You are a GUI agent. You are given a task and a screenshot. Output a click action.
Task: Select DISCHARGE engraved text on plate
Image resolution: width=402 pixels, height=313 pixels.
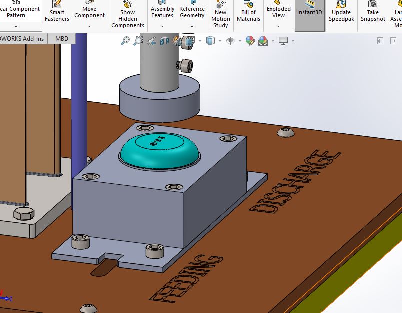pos(295,181)
